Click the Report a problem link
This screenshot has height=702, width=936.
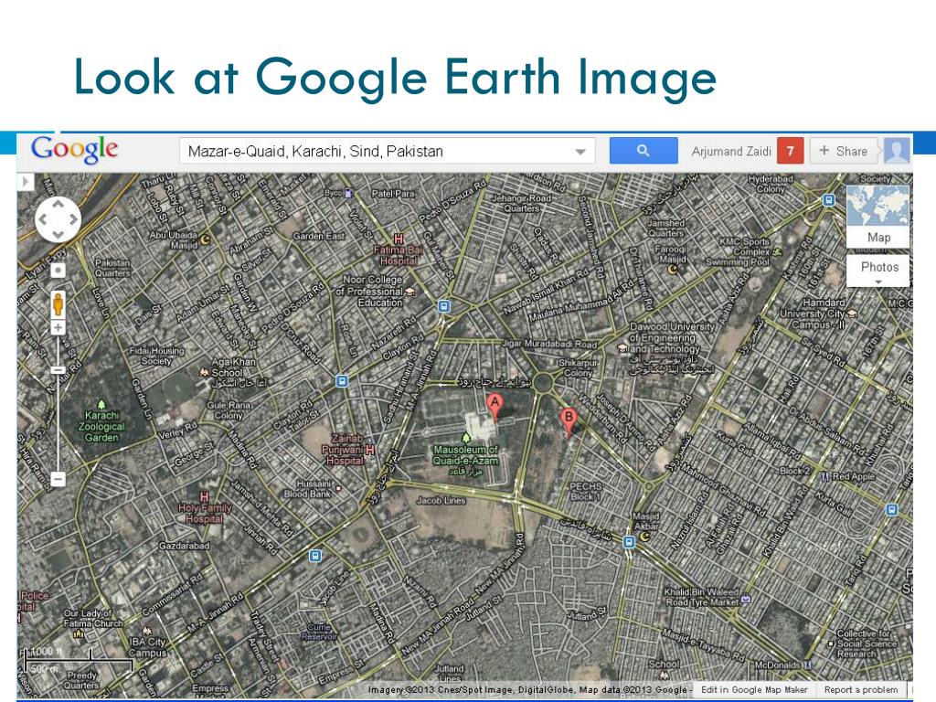(x=861, y=689)
